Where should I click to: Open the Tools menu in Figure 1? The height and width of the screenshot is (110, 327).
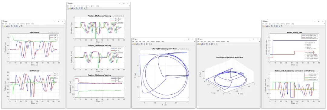[18, 24]
